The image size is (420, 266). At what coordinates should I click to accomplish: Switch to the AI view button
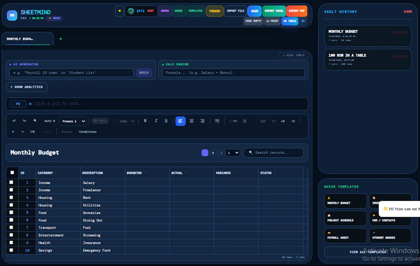[x=303, y=21]
